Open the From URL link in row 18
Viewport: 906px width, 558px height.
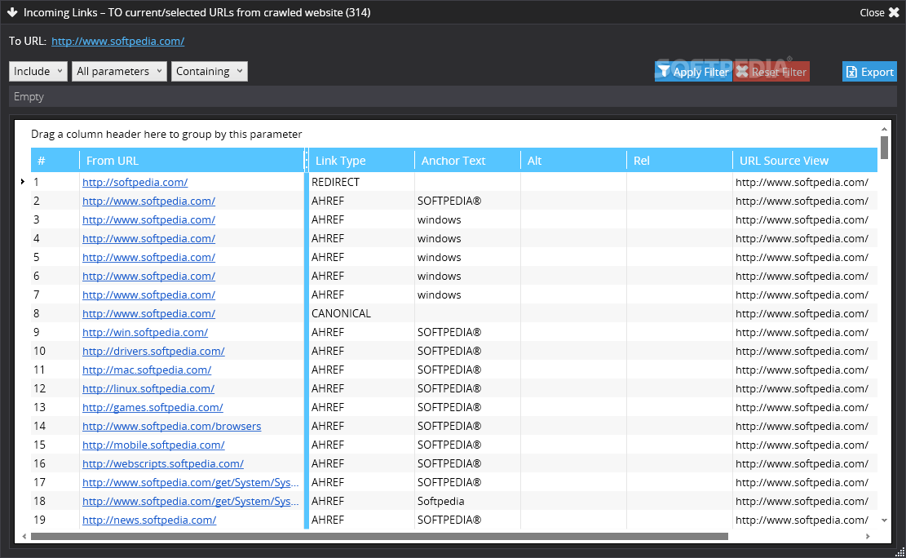point(190,502)
